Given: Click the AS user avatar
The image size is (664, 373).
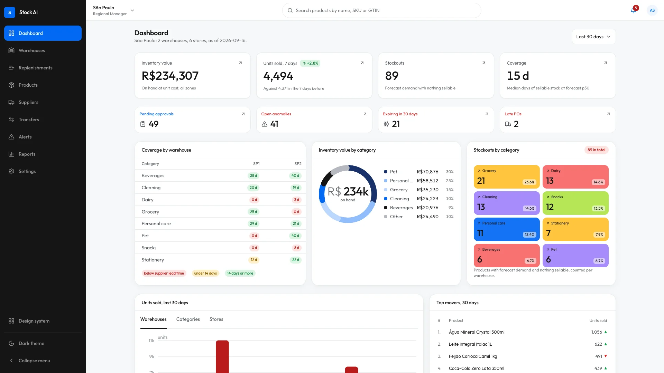Looking at the screenshot, I should 652,10.
